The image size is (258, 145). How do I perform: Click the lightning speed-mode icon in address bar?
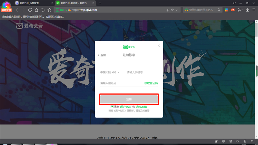168,10
